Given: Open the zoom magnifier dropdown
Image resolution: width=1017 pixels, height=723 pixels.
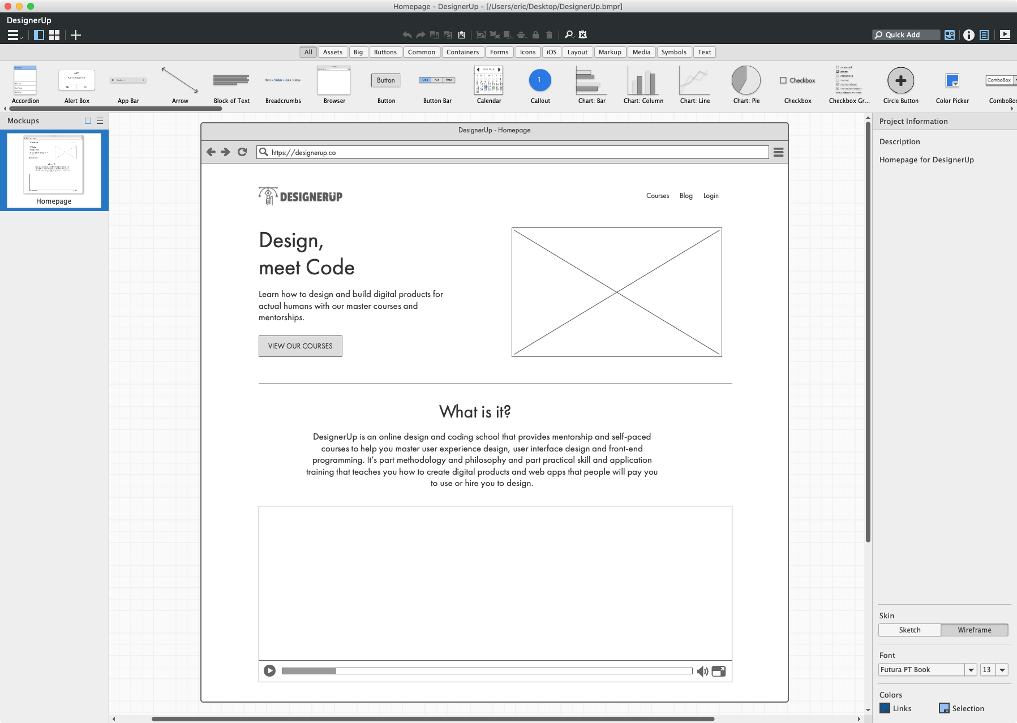Looking at the screenshot, I should tap(569, 35).
